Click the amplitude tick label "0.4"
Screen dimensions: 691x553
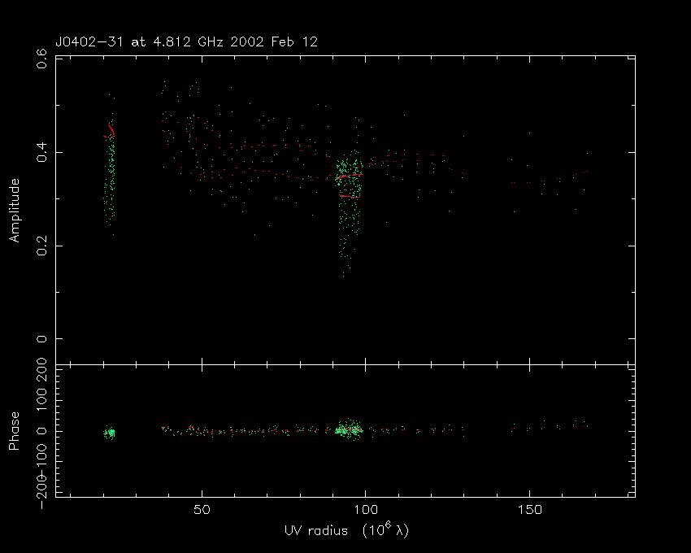pyautogui.click(x=41, y=152)
